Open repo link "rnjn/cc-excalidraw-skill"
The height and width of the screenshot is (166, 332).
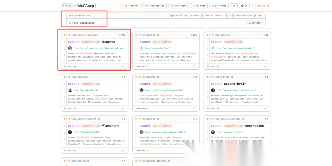tap(167, 90)
